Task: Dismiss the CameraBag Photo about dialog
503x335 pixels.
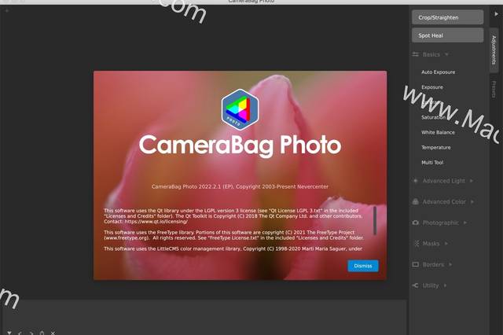Action: pyautogui.click(x=363, y=266)
